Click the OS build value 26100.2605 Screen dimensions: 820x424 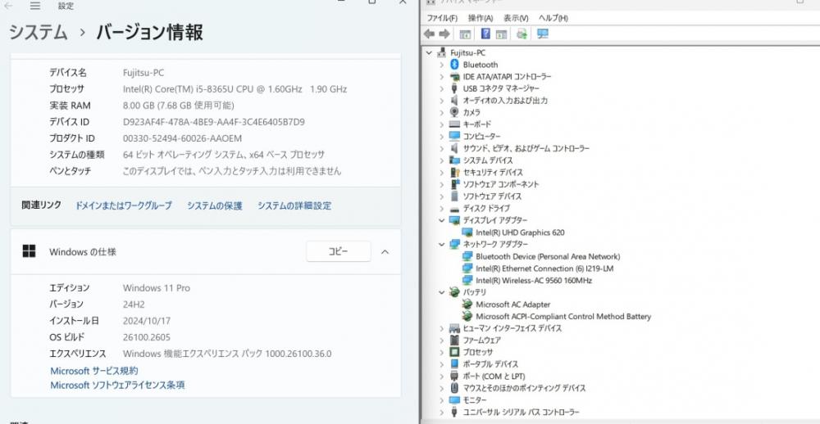tap(147, 337)
